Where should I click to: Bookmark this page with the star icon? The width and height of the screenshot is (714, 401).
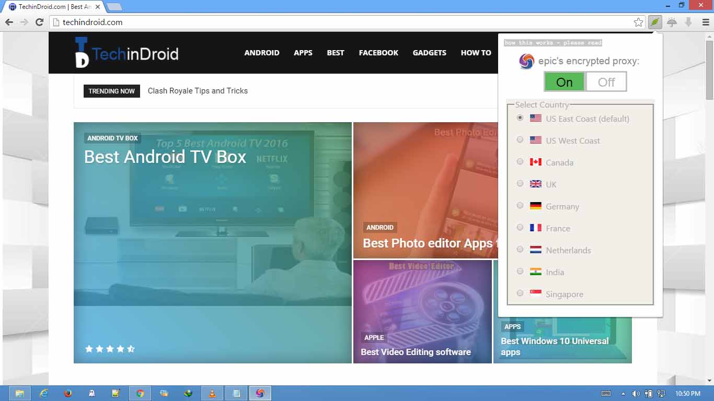(638, 22)
